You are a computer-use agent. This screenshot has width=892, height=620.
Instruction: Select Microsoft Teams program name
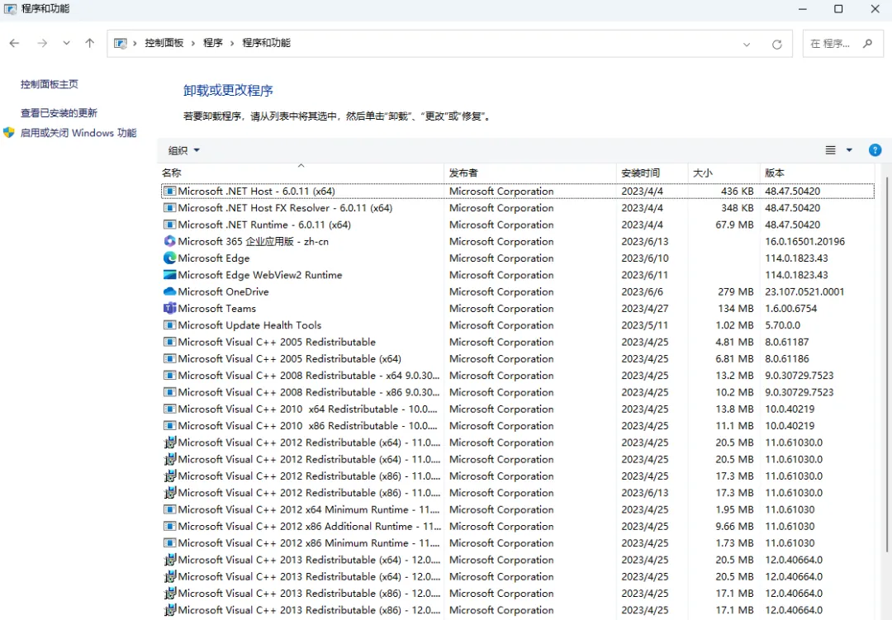[216, 308]
